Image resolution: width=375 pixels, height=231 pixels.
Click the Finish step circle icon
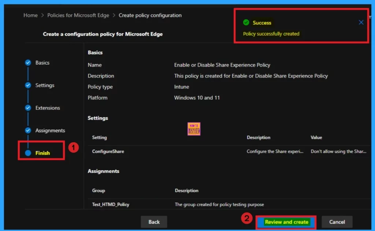(28, 153)
